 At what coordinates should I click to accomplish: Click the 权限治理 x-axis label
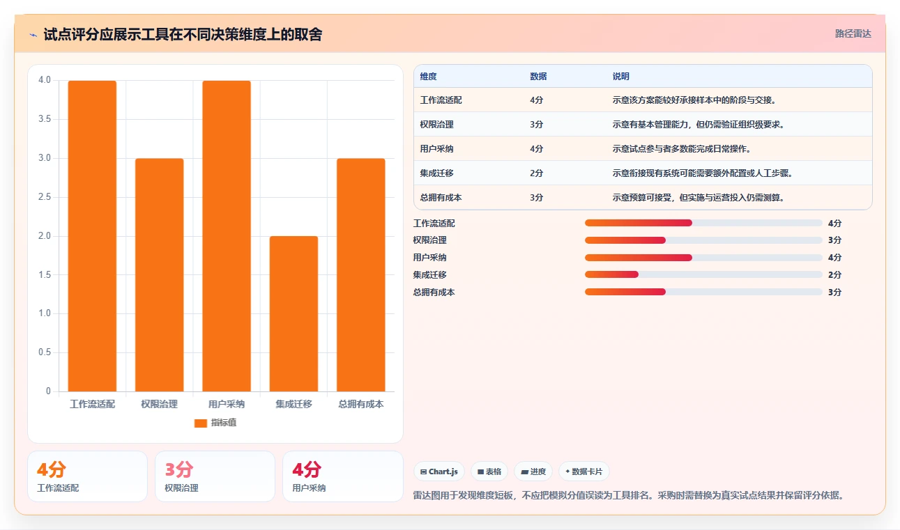tap(159, 404)
